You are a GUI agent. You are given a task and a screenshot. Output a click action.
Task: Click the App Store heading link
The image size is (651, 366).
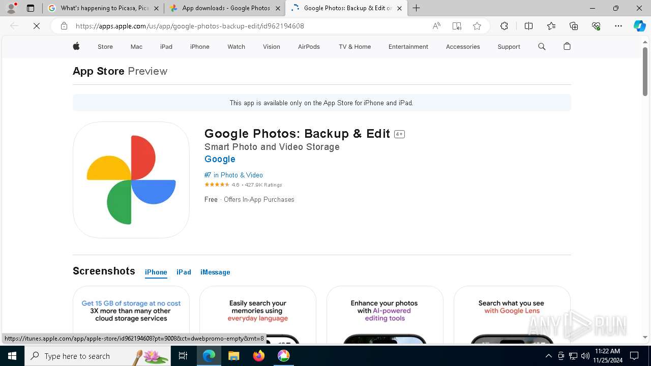(x=99, y=71)
